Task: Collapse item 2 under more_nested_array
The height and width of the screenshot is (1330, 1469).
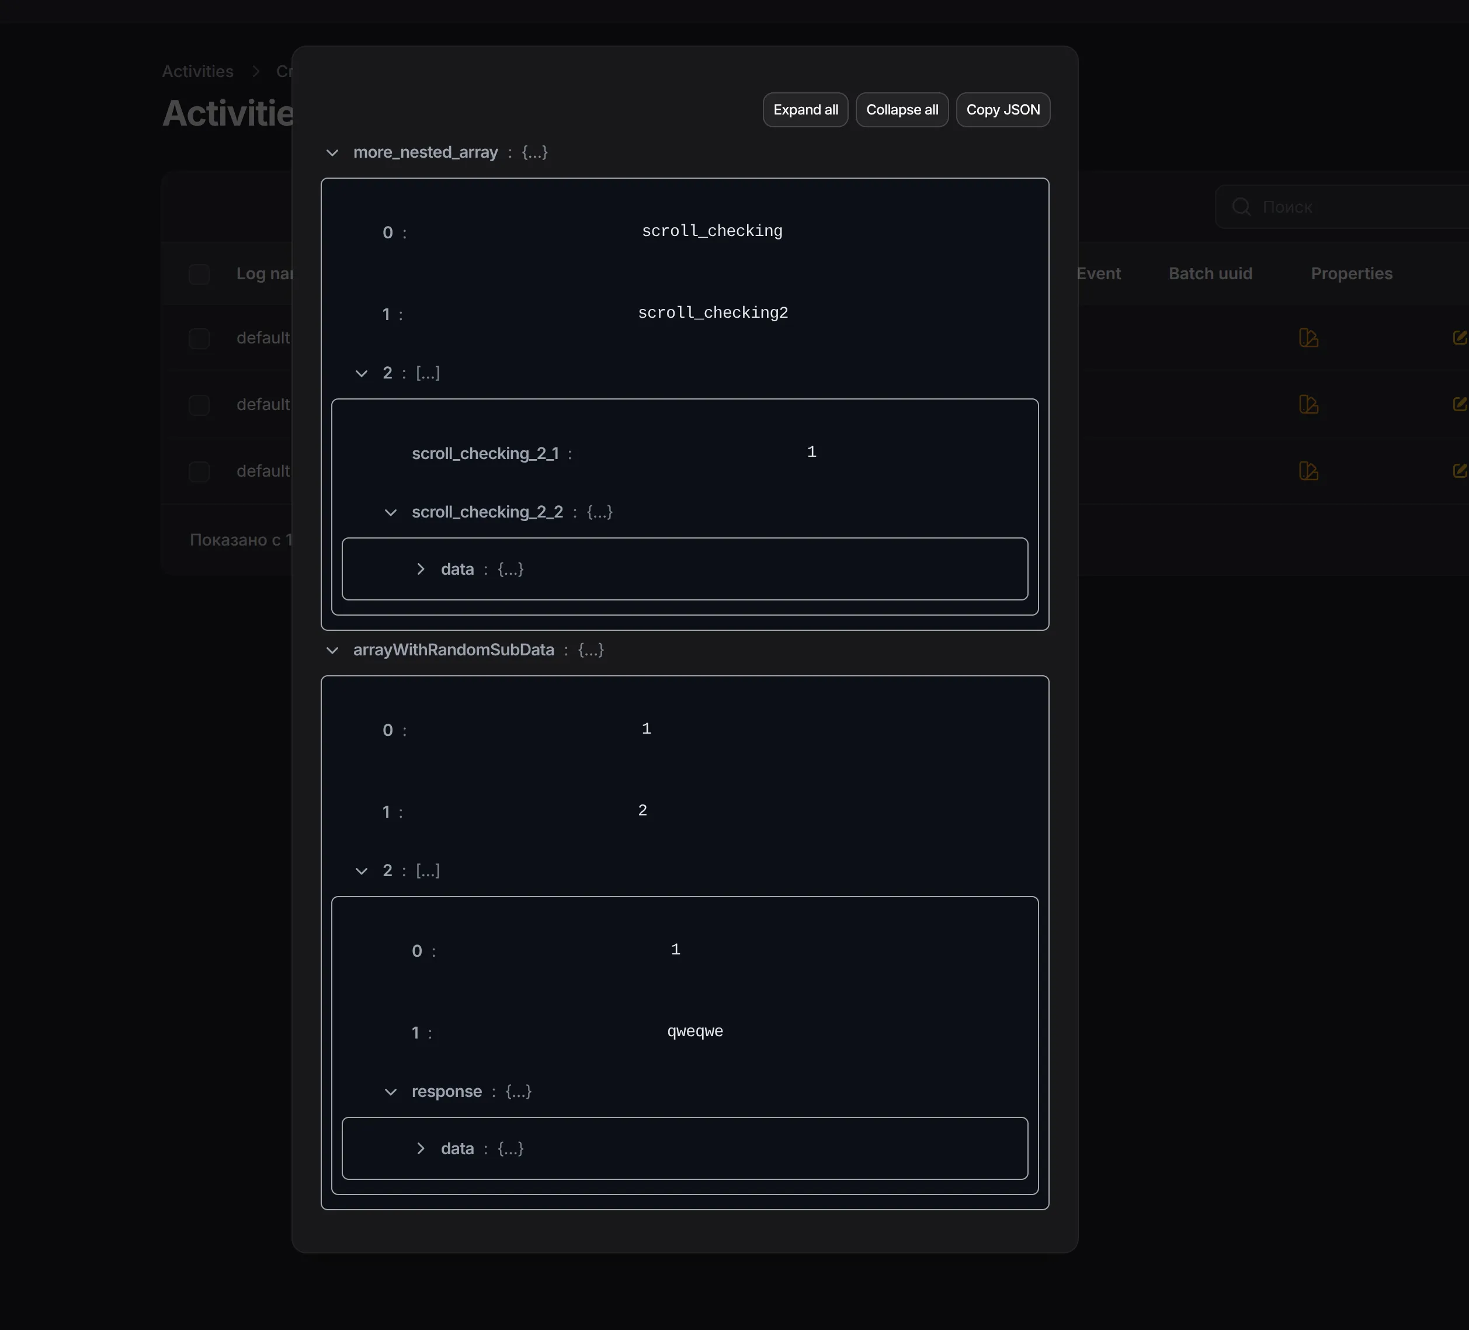Action: point(362,374)
